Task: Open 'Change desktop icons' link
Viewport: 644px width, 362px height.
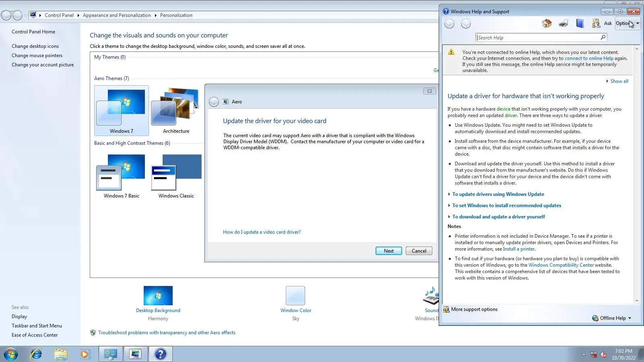Action: point(35,46)
